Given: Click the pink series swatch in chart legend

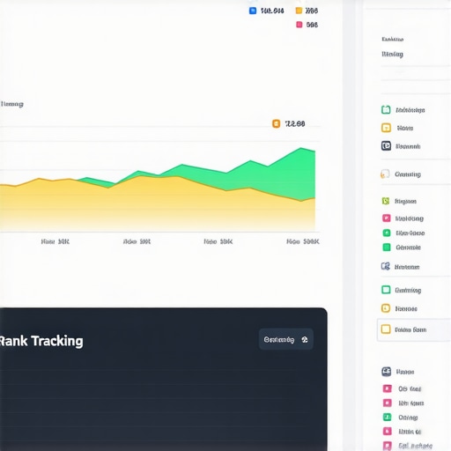Looking at the screenshot, I should [299, 25].
